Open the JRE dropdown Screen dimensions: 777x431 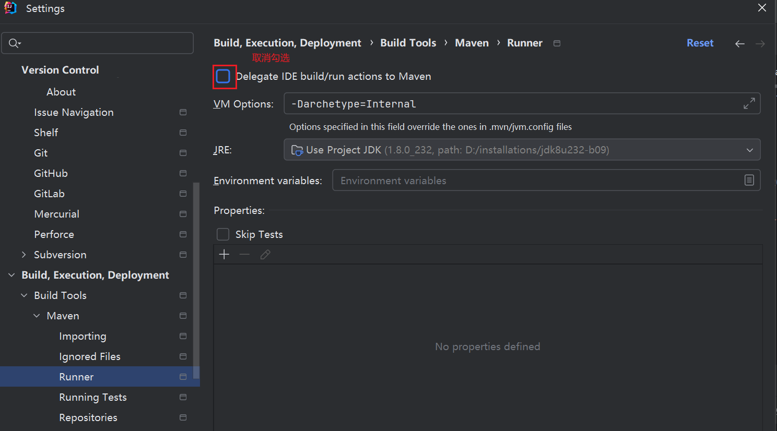tap(522, 150)
